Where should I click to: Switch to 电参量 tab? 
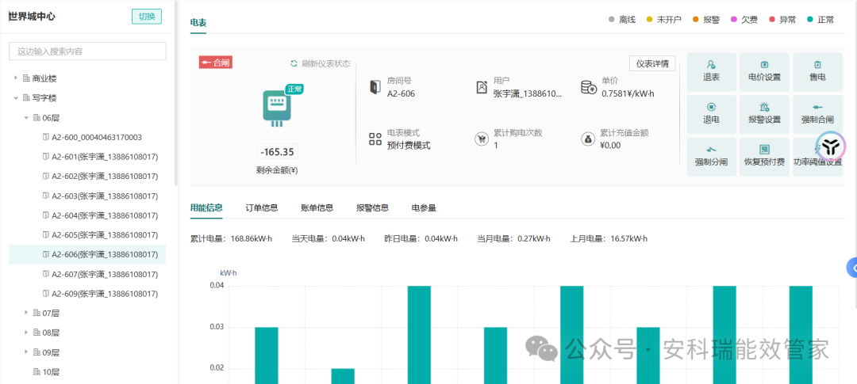coord(424,207)
